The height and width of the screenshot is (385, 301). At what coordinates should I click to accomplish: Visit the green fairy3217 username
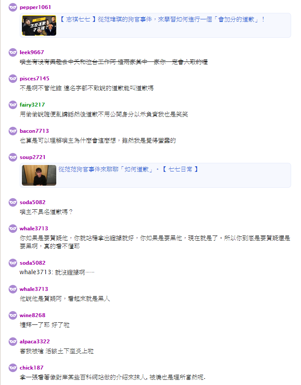tap(32, 105)
